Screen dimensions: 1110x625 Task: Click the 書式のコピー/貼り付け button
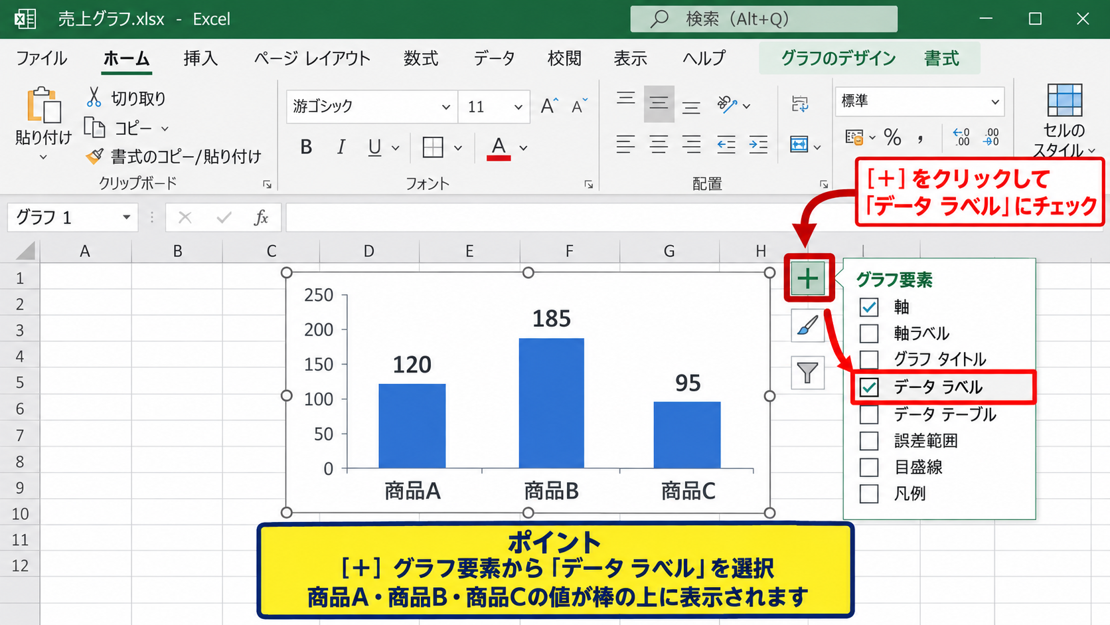173,156
